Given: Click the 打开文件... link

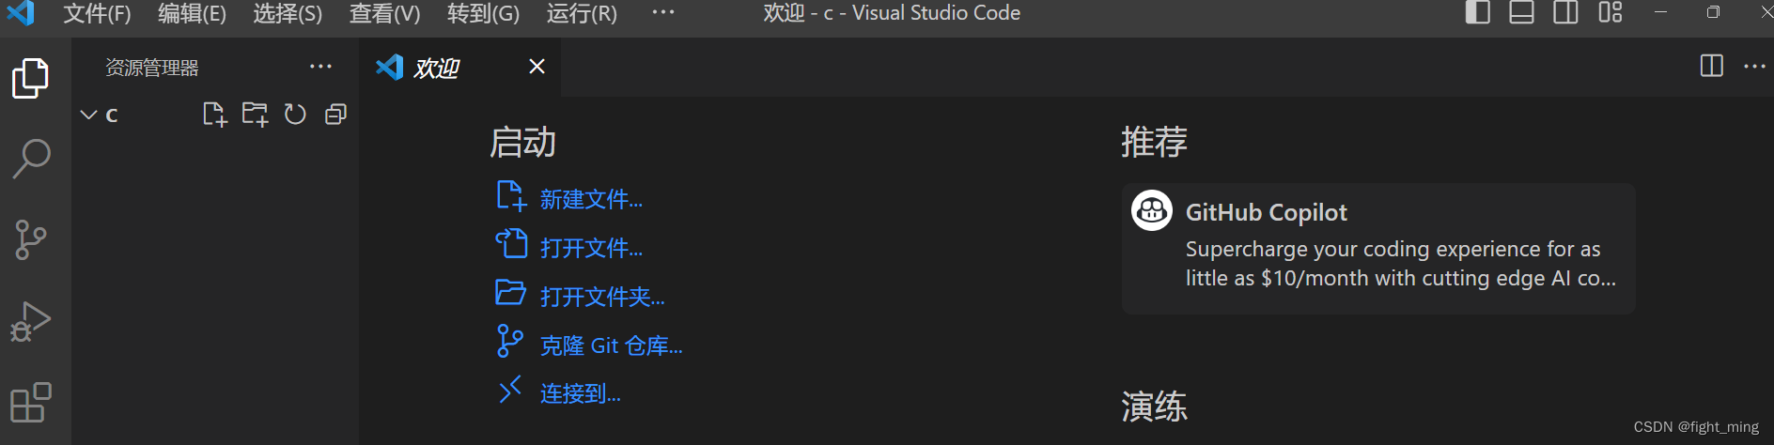Looking at the screenshot, I should click(591, 248).
